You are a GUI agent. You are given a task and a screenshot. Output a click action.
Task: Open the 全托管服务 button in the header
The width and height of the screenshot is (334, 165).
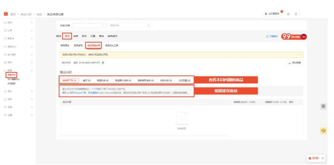tap(272, 14)
